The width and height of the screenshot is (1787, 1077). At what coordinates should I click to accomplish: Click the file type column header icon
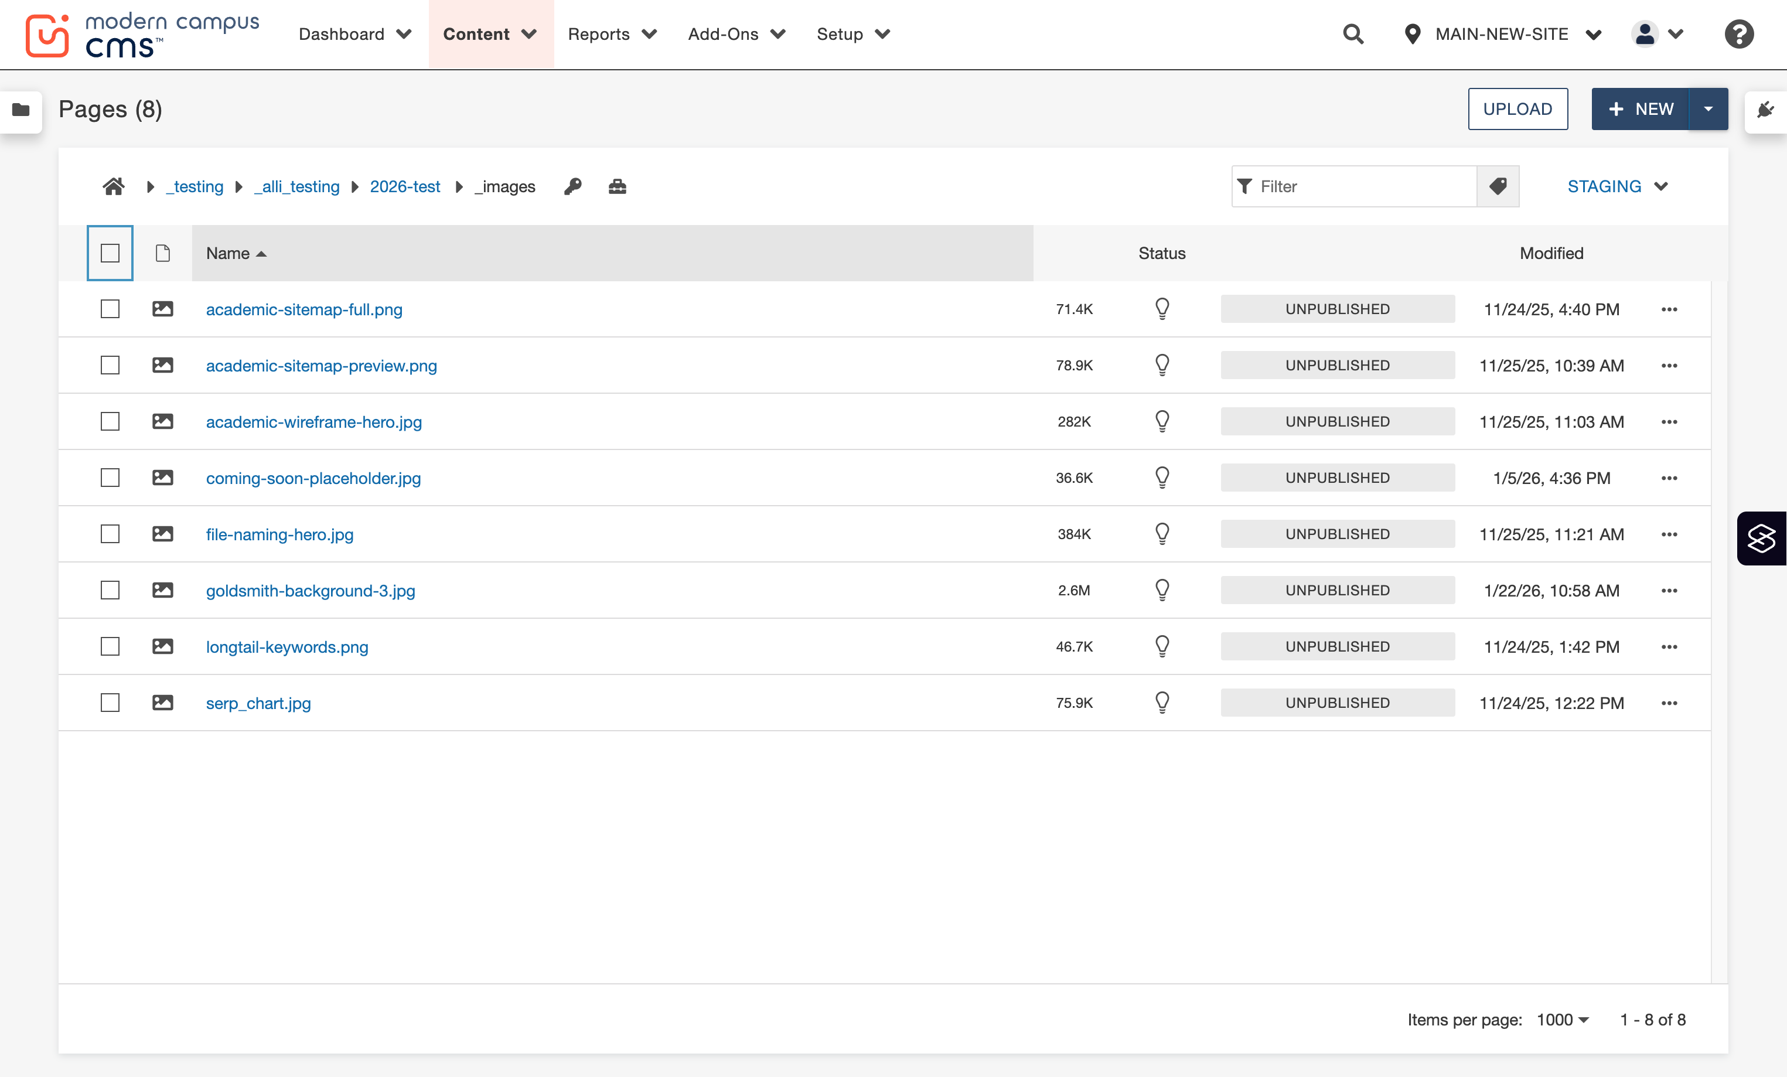click(162, 253)
